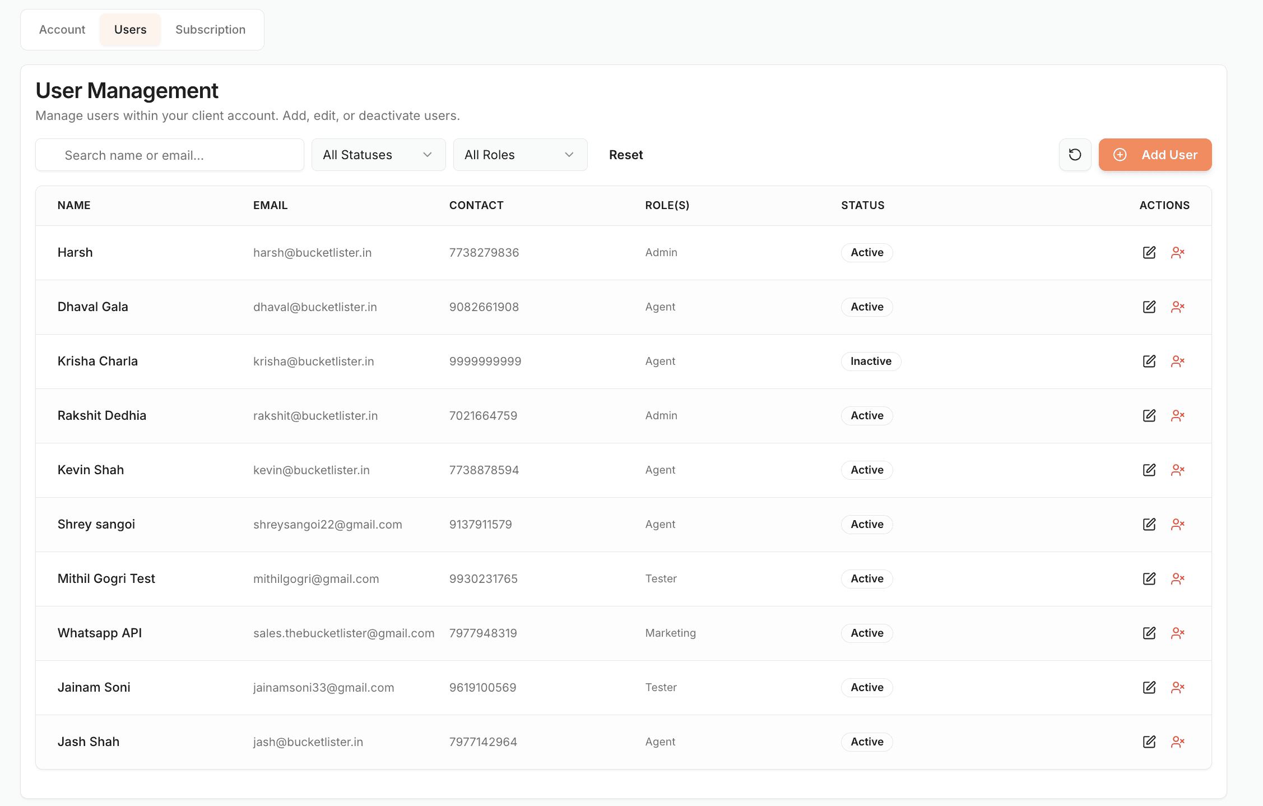Viewport: 1263px width, 806px height.
Task: Click edit icon for Harsh
Action: 1149,252
